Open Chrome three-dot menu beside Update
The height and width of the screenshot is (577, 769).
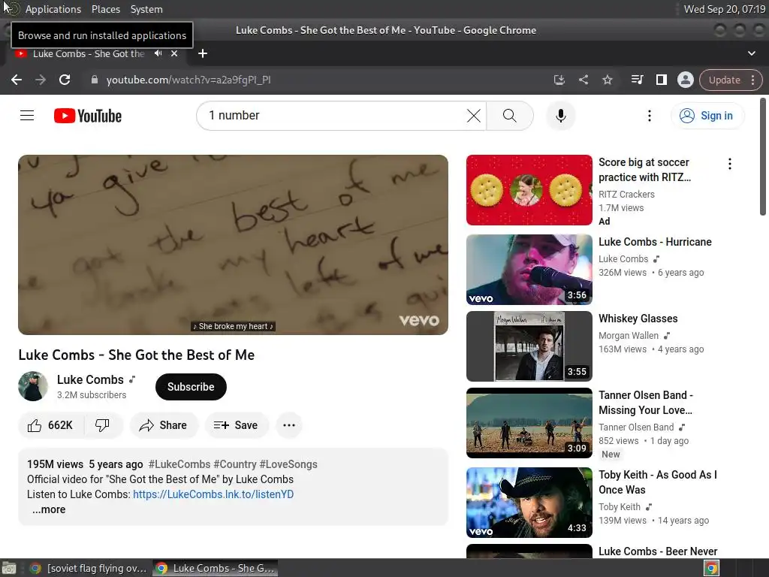tap(753, 80)
